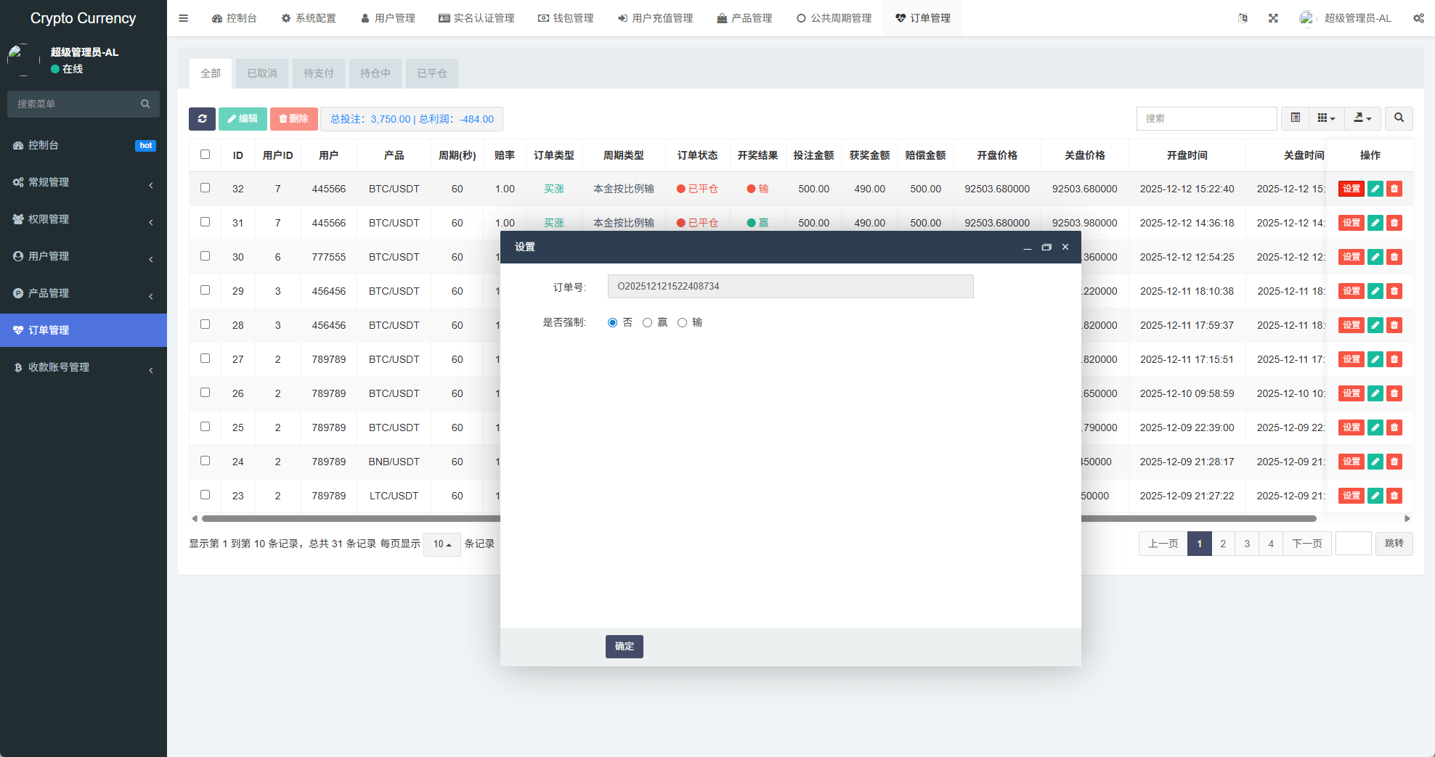This screenshot has height=757, width=1435.
Task: Click the magnifier search icon beside the export button
Action: (x=1399, y=118)
